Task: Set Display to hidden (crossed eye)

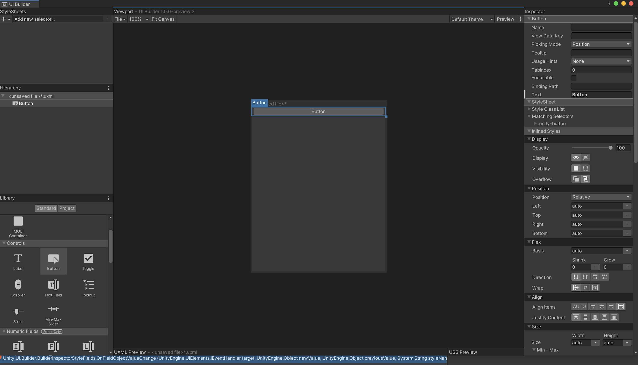Action: [x=585, y=158]
